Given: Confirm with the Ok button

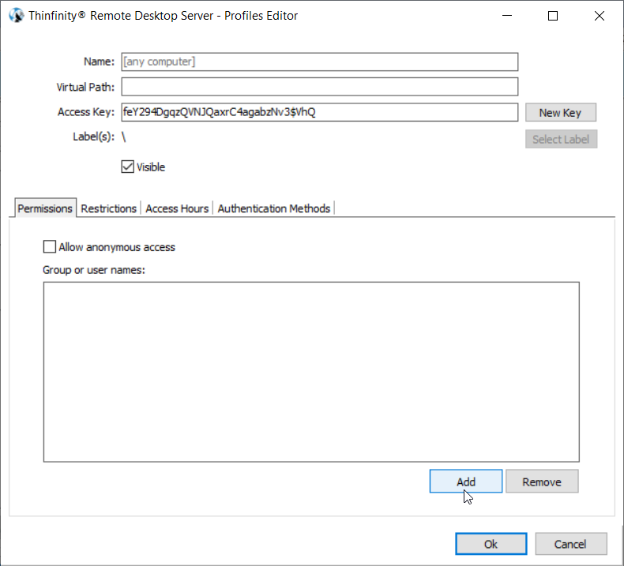Looking at the screenshot, I should click(x=491, y=544).
